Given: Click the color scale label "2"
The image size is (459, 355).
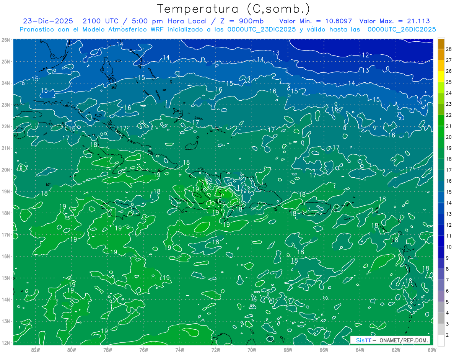Looking at the screenshot, I should pos(448,335).
